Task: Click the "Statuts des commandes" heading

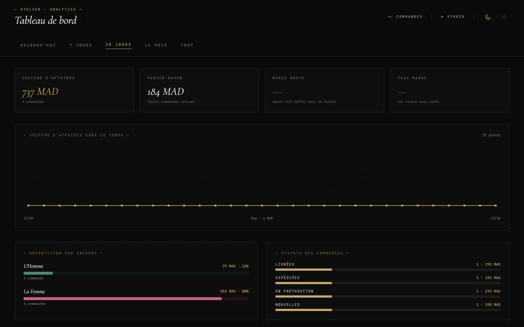Action: [x=312, y=253]
